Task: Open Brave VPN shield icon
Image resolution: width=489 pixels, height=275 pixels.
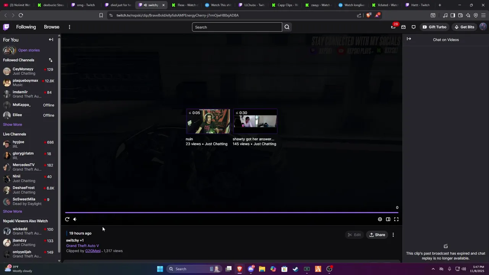Action: coord(476,15)
